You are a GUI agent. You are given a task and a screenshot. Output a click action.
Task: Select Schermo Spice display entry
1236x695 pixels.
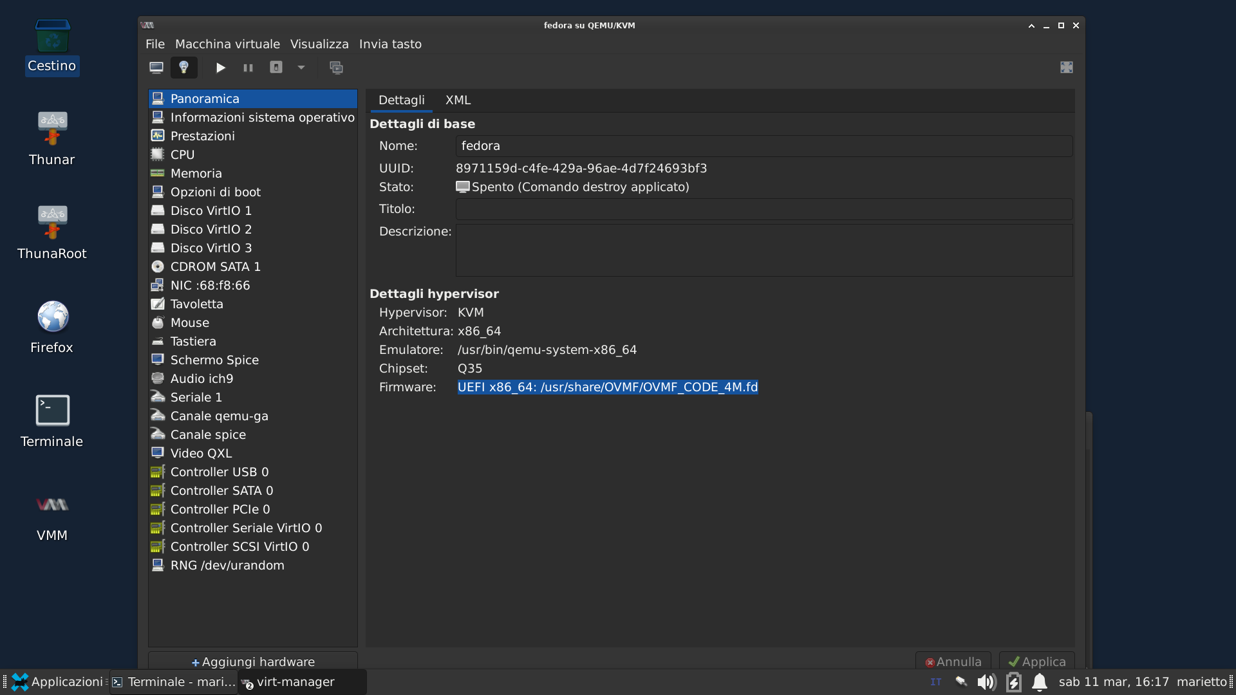[x=253, y=360]
